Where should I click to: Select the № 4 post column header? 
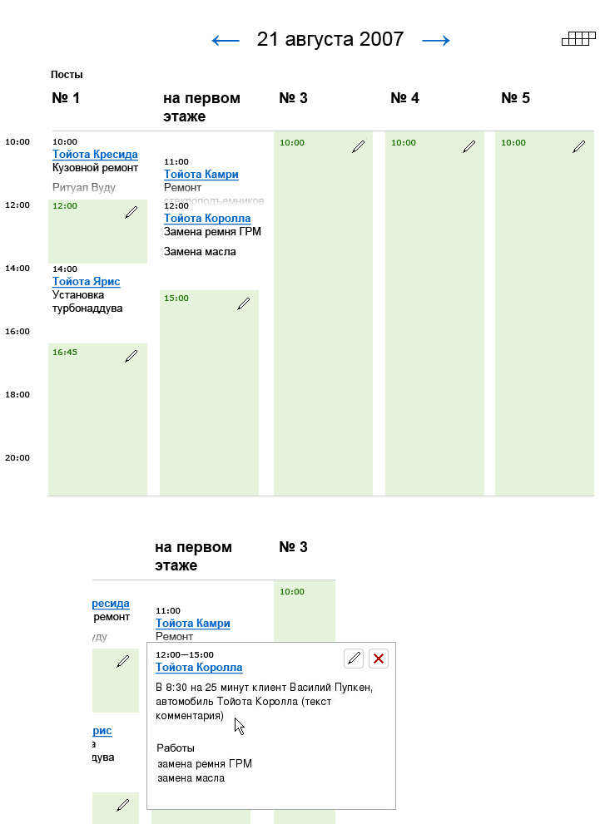405,98
